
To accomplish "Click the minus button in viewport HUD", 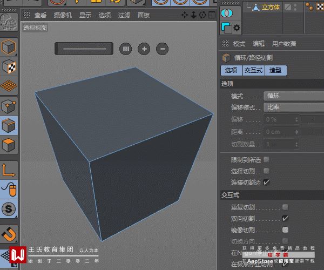I will pos(162,49).
